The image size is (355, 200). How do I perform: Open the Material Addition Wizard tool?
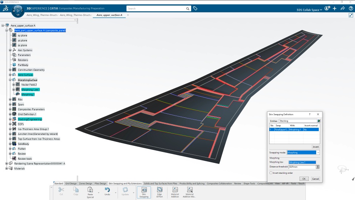click(x=190, y=192)
